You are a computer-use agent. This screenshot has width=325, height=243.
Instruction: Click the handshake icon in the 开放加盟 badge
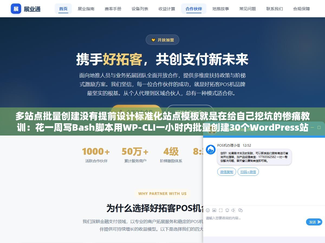(x=153, y=40)
